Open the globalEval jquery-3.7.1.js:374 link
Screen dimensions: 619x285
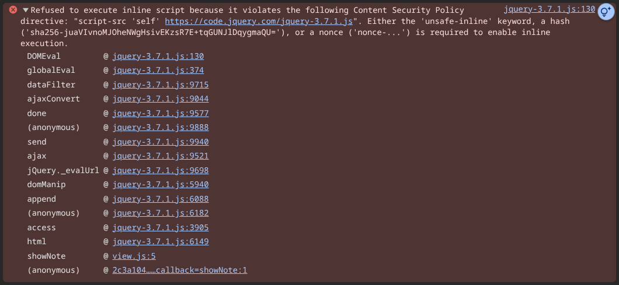158,71
